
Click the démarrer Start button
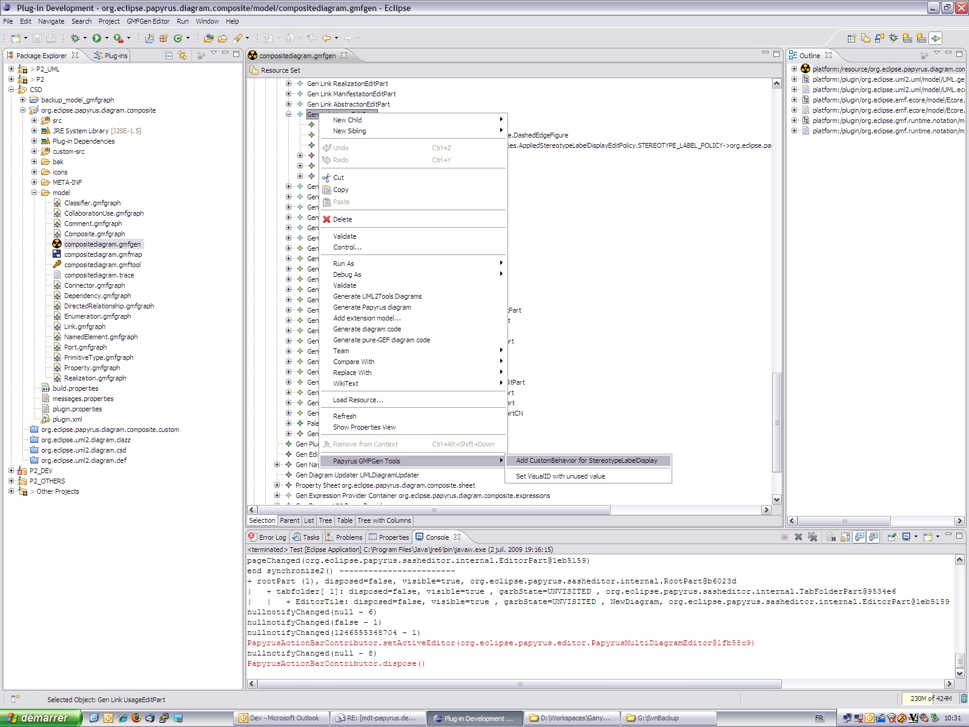pos(41,718)
